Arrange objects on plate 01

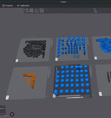(52, 42)
